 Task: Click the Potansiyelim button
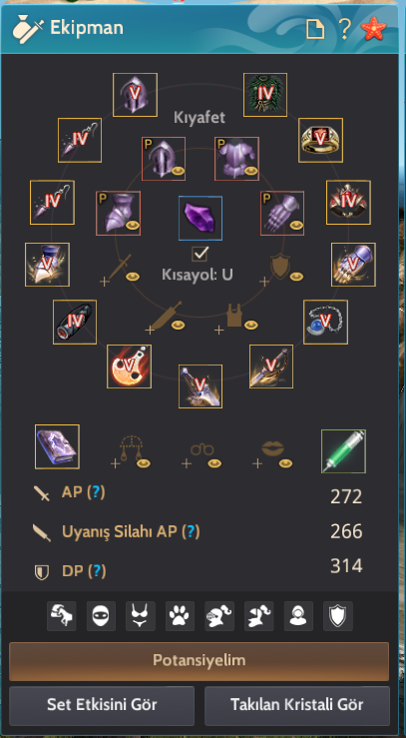point(199,661)
